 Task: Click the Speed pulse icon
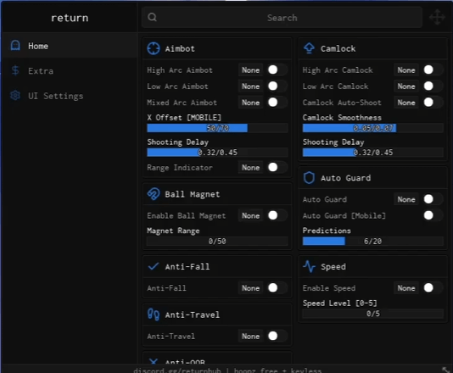309,266
